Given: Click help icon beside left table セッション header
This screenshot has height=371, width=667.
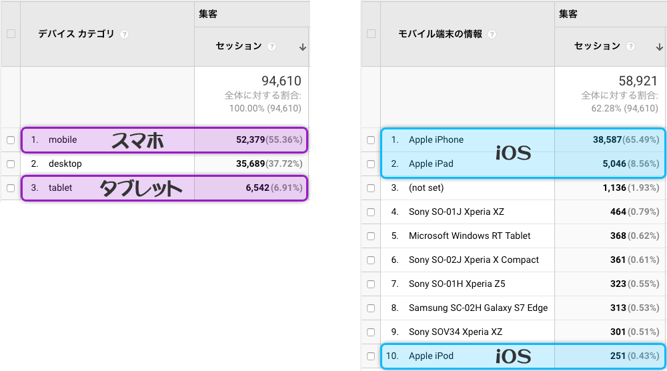Looking at the screenshot, I should pyautogui.click(x=272, y=47).
